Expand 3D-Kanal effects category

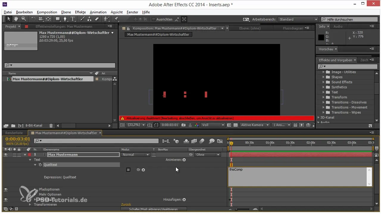(x=318, y=117)
